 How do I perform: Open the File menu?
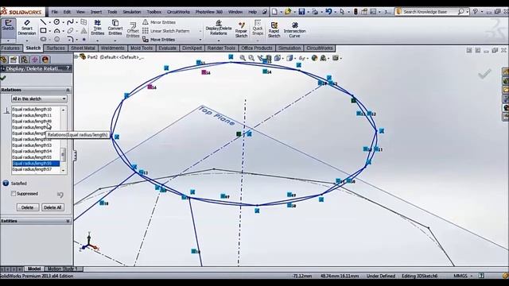[x=55, y=12]
